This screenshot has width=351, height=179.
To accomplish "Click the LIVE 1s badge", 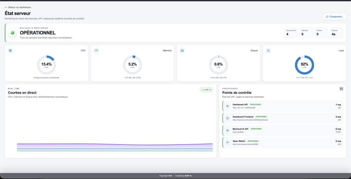I will point(207,90).
